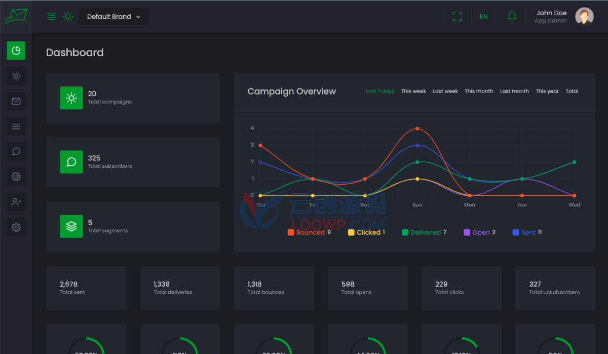
Task: Click the Wednesday Delivered data point
Action: point(574,162)
